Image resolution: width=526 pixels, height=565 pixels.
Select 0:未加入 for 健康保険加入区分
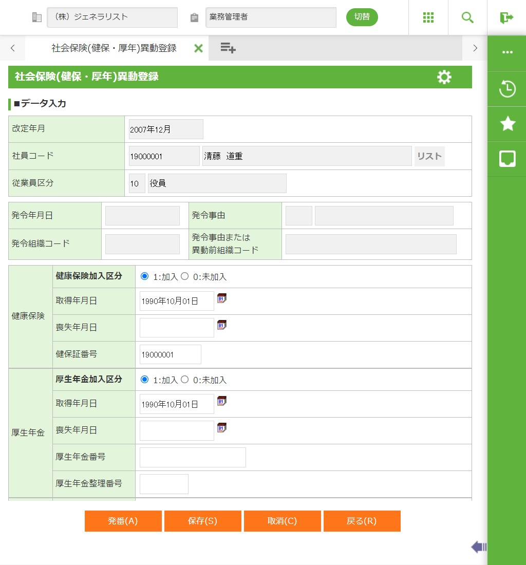pyautogui.click(x=185, y=276)
